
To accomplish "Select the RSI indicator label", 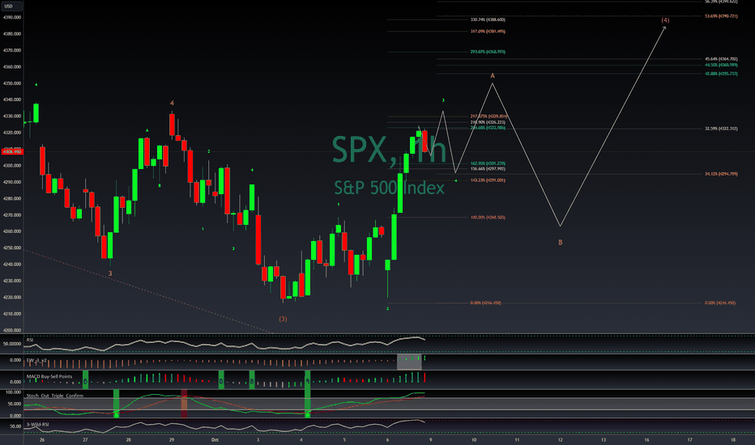I will pos(30,340).
